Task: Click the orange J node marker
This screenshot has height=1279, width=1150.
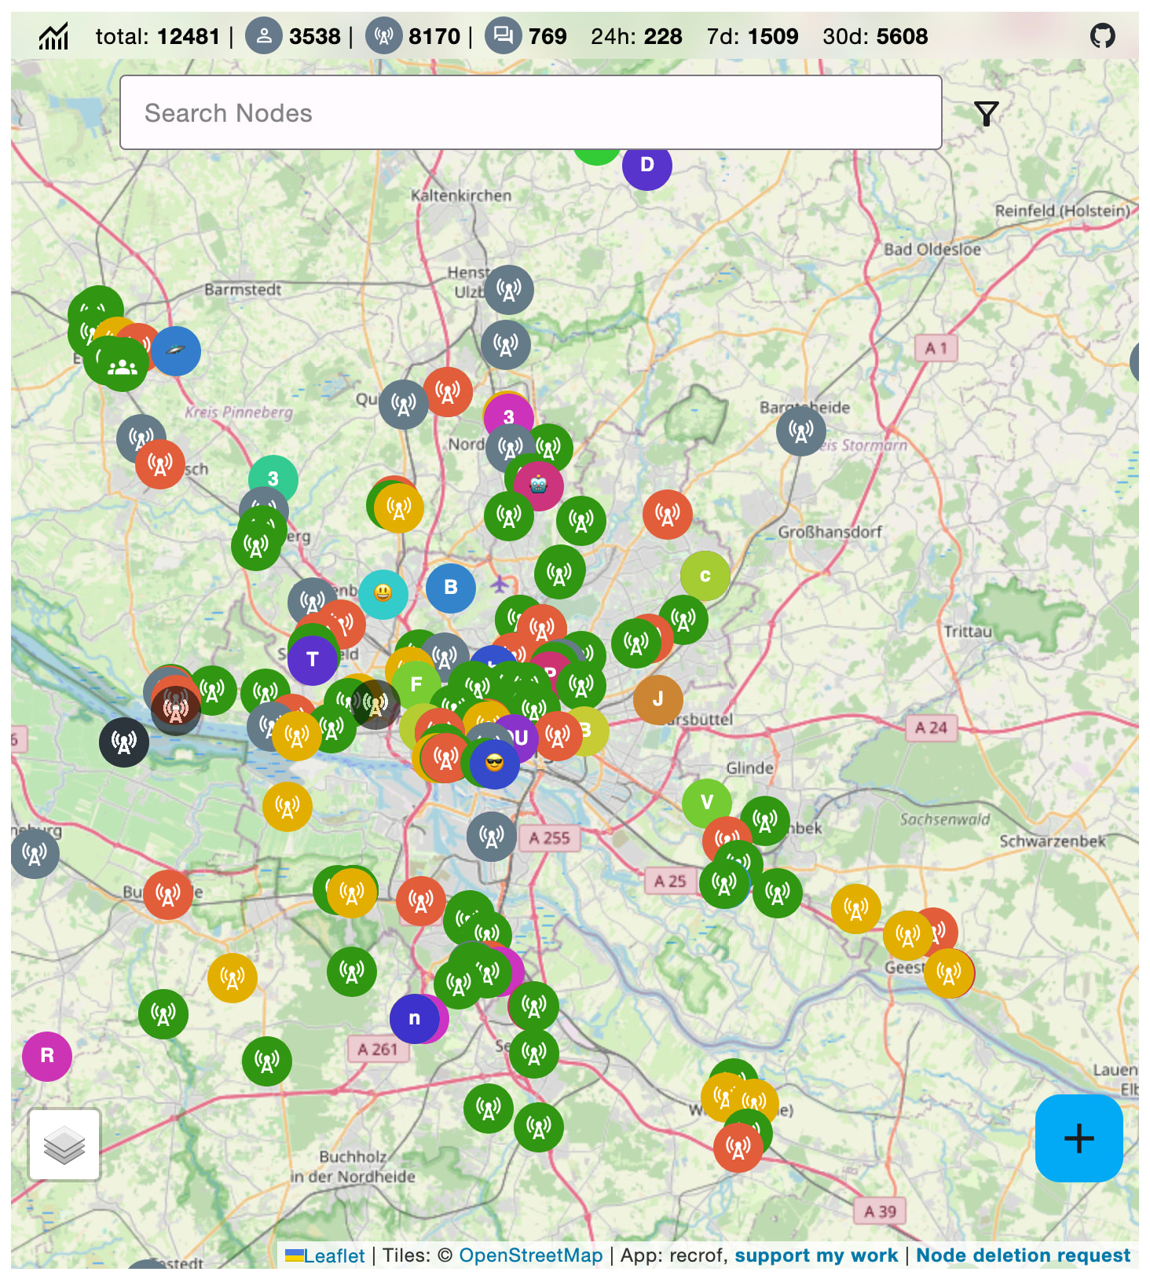Action: coord(657,699)
